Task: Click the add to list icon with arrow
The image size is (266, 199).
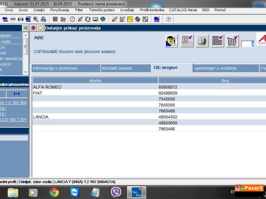Action: [x=217, y=41]
